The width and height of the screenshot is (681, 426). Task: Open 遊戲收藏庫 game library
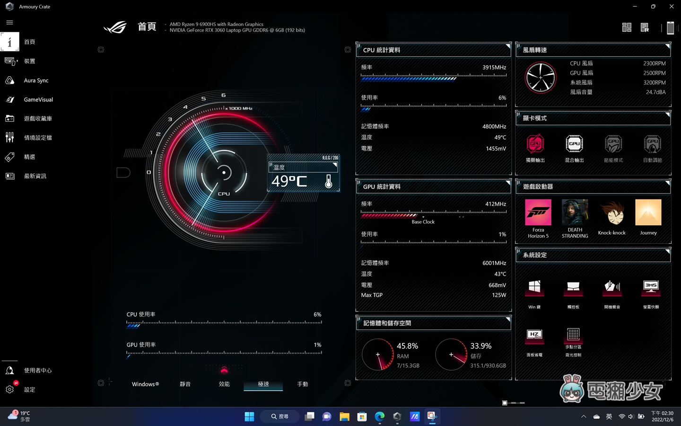click(x=39, y=118)
